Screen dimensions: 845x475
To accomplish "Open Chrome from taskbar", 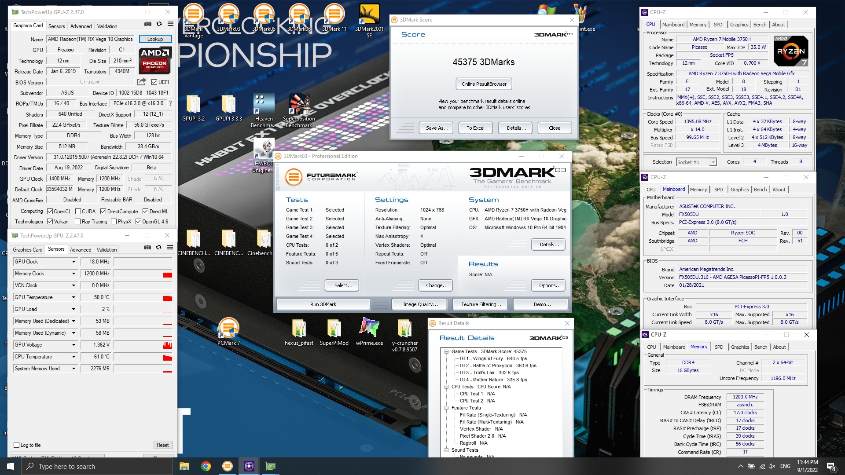I will [206, 466].
